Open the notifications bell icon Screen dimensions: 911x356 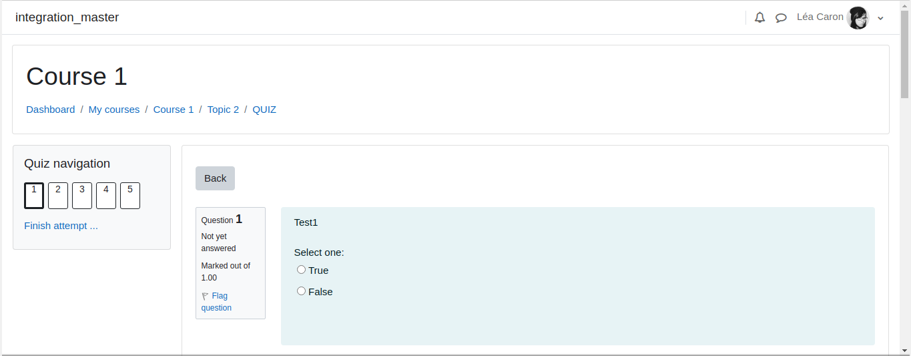click(760, 17)
